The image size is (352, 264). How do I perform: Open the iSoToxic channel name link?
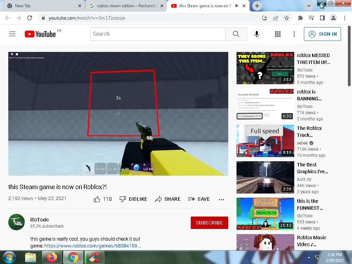click(40, 220)
